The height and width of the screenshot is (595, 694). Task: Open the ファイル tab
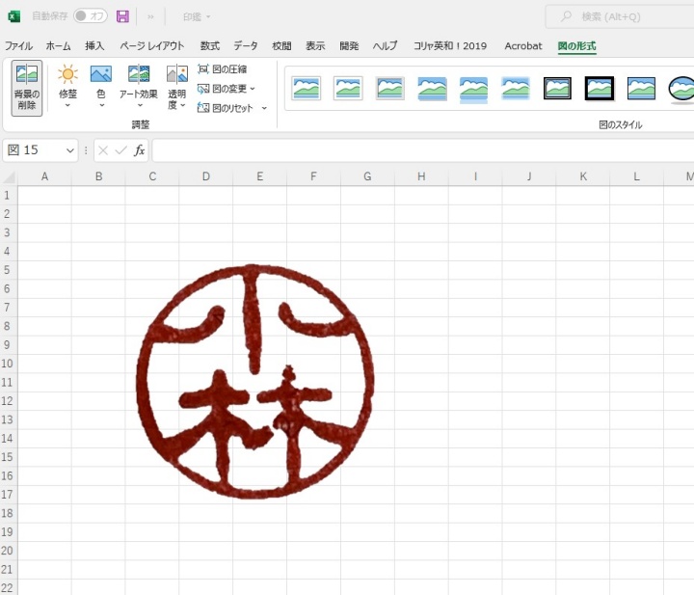click(18, 46)
